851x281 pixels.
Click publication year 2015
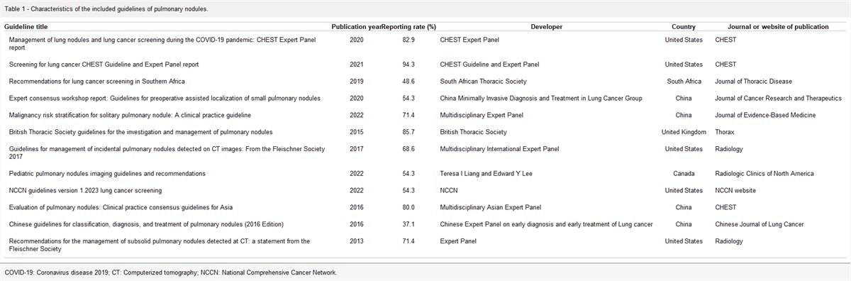click(357, 132)
